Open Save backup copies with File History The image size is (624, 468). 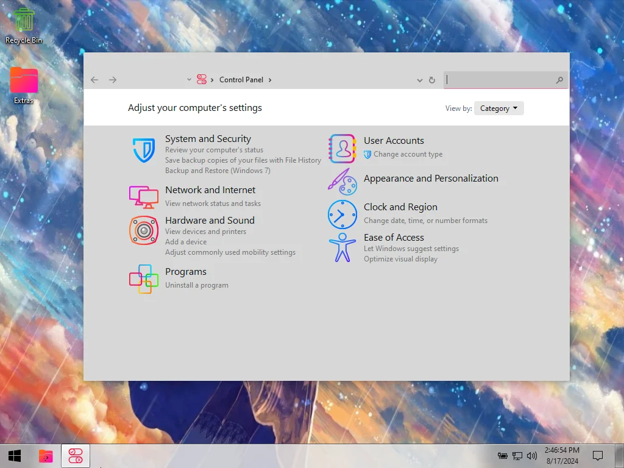[x=243, y=160]
